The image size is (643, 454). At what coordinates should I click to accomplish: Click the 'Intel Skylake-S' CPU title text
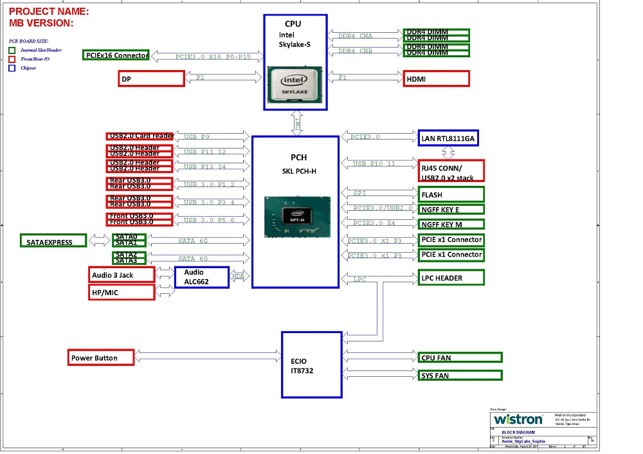pyautogui.click(x=294, y=40)
